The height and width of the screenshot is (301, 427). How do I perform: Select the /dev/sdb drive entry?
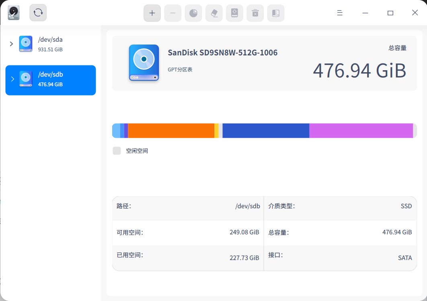coord(50,79)
